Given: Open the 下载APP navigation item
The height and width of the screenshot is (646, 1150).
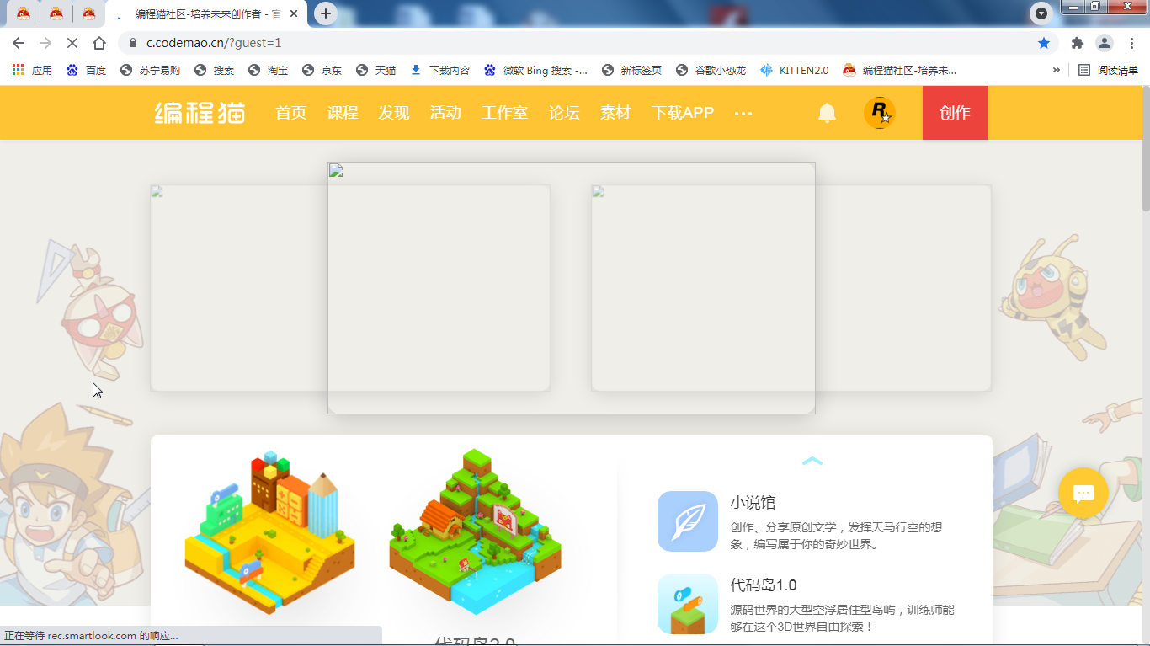Looking at the screenshot, I should pyautogui.click(x=683, y=113).
